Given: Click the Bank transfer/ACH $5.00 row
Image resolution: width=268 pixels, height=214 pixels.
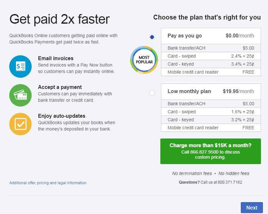Looking at the screenshot, I should 211,48.
